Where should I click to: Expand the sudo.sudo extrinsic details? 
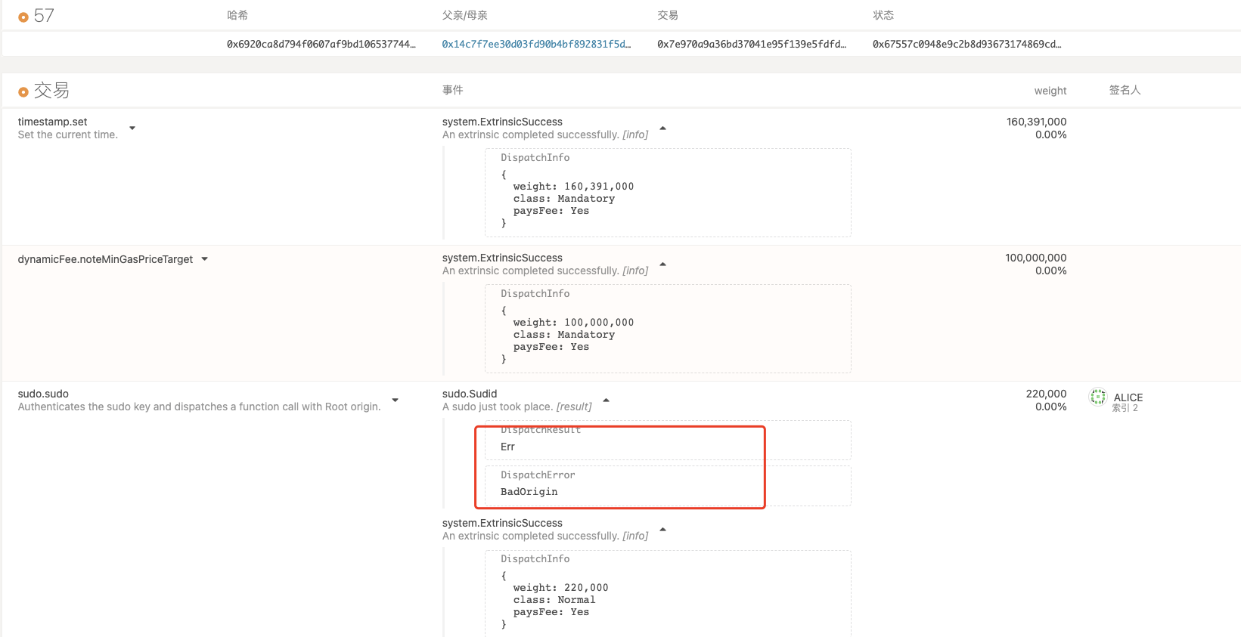tap(396, 400)
